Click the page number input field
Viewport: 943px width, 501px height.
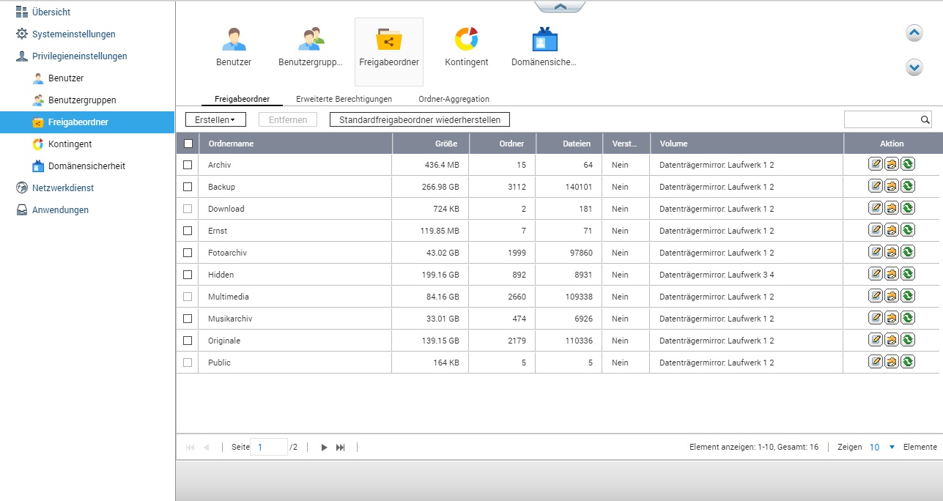pos(268,447)
